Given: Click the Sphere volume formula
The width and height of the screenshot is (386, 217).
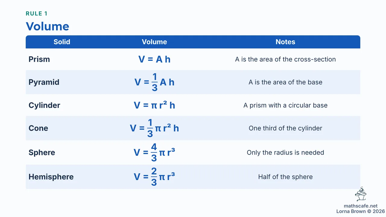Looking at the screenshot, I should coord(154,153).
